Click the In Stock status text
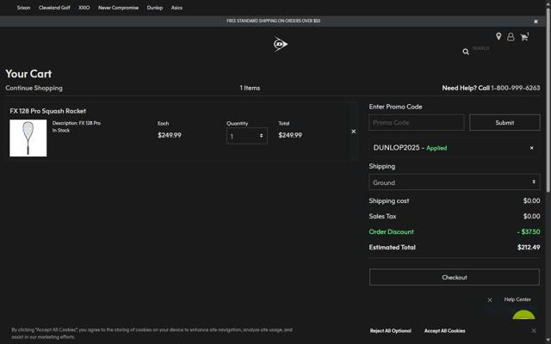 pyautogui.click(x=61, y=130)
